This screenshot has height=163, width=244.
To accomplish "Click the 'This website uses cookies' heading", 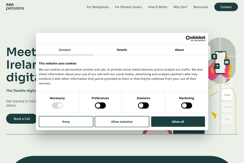I will click(x=57, y=63).
